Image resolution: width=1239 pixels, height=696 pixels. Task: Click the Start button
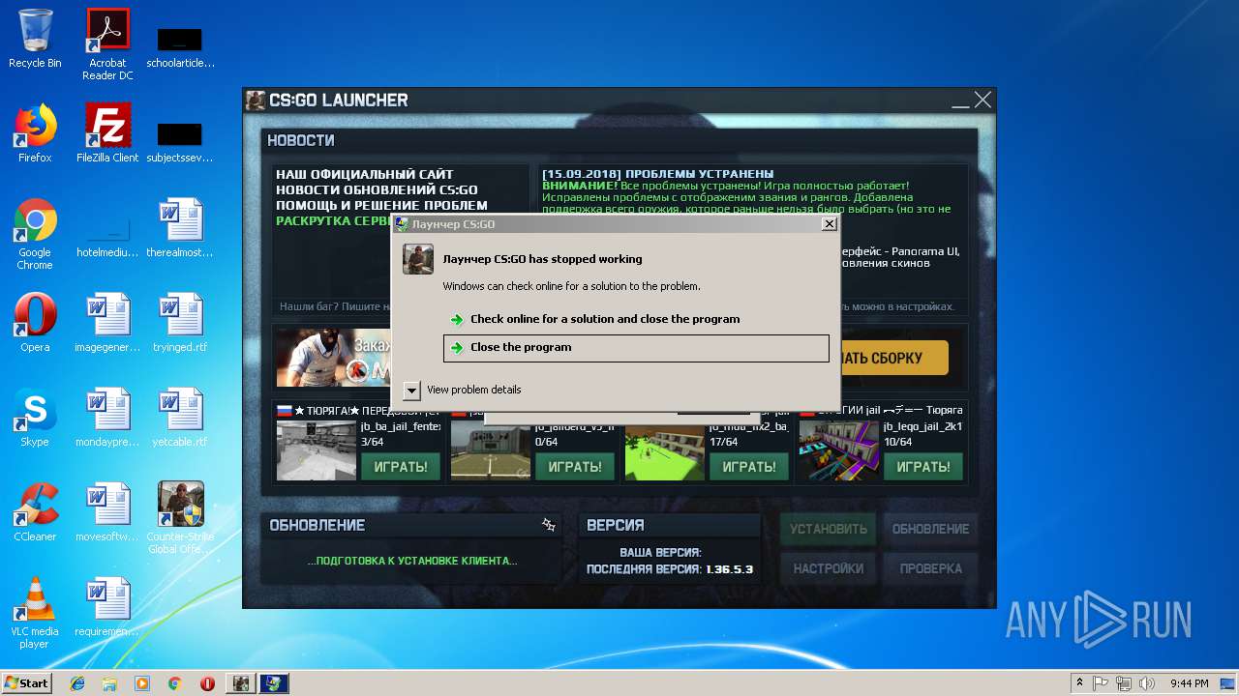(x=26, y=683)
